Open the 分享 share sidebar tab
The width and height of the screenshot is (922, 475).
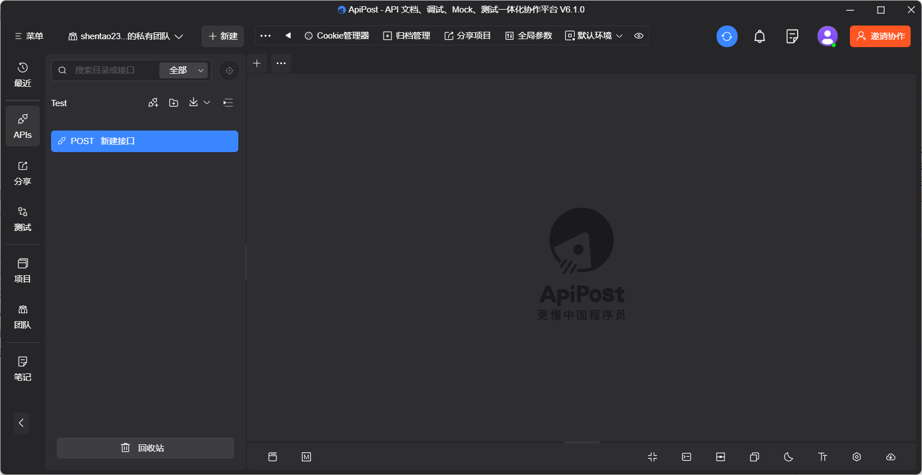(x=23, y=173)
